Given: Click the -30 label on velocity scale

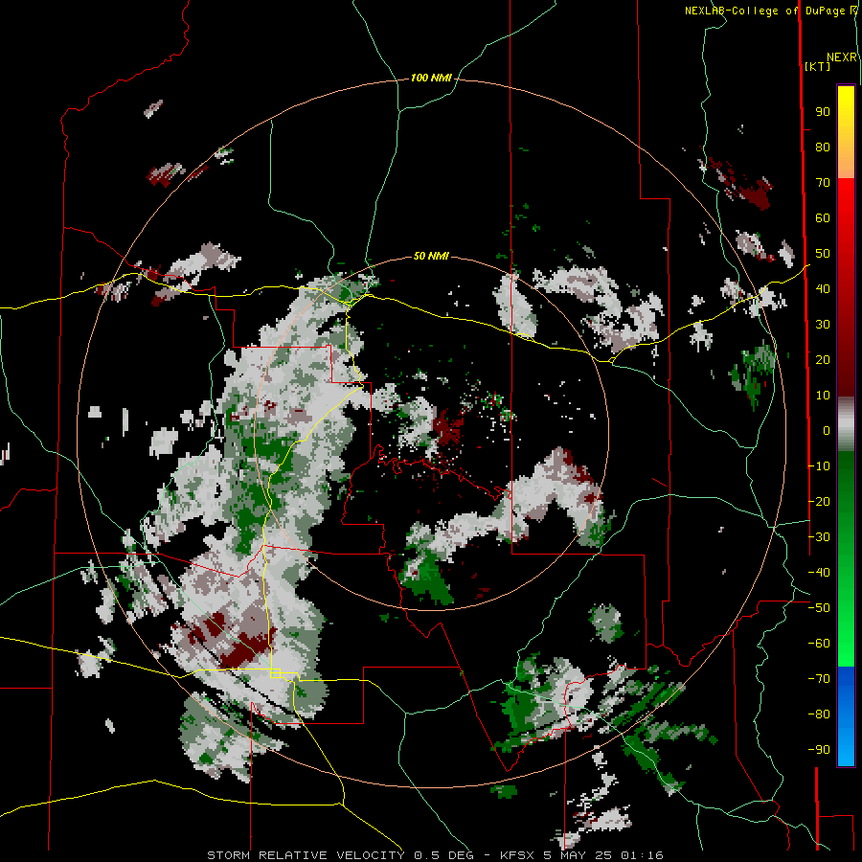Looking at the screenshot, I should pyautogui.click(x=819, y=537).
